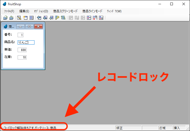Click the new window icon with yellow star
Screen dimensions: 190x131
point(25,18)
